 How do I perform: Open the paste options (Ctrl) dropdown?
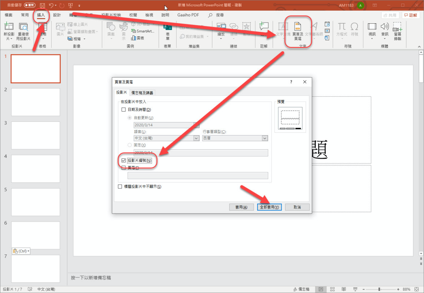tap(21, 251)
